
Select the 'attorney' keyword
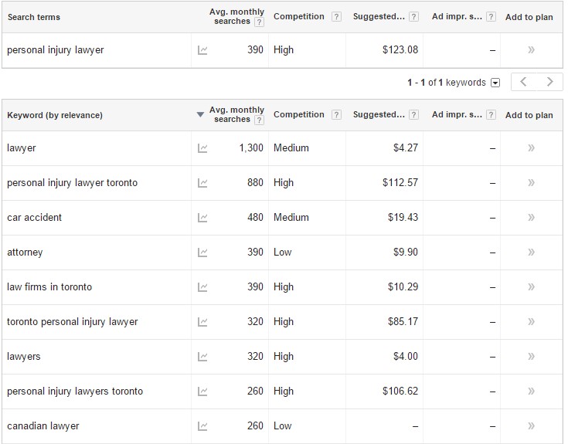tap(25, 253)
